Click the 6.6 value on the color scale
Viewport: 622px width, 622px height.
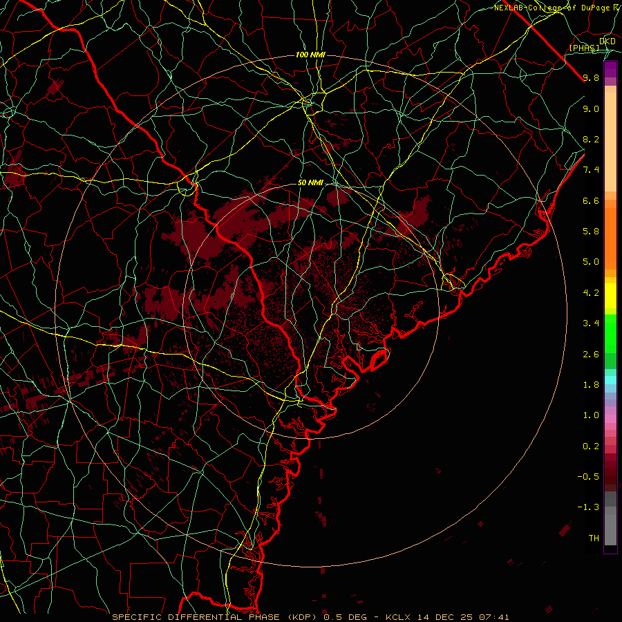pyautogui.click(x=591, y=200)
